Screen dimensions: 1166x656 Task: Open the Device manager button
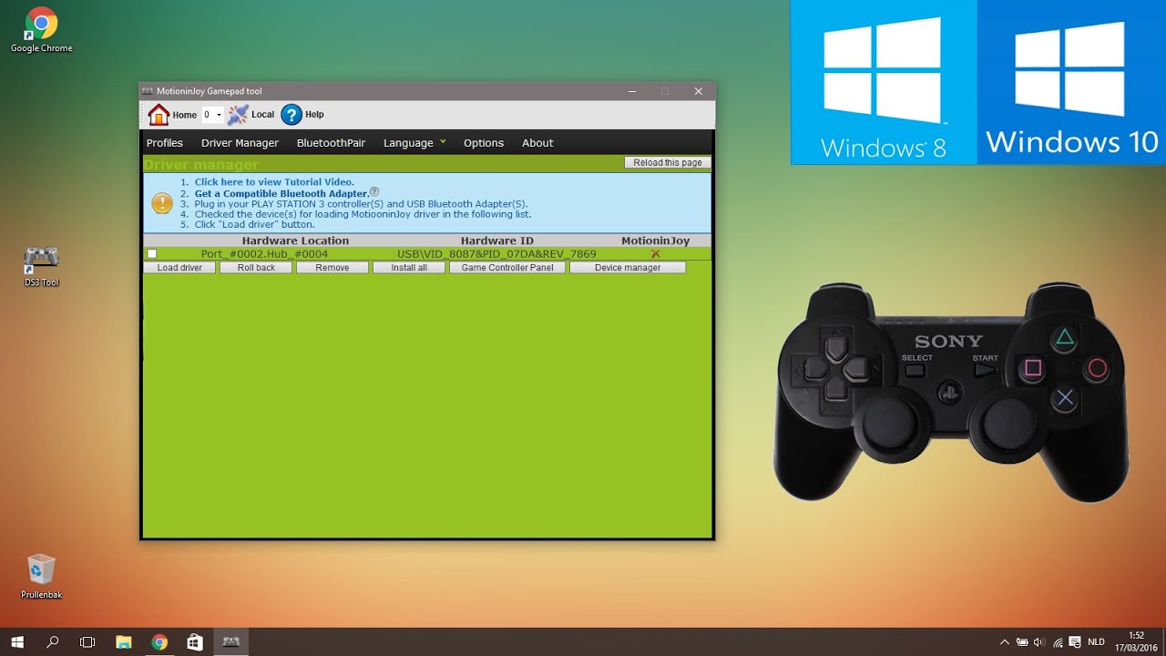tap(628, 268)
